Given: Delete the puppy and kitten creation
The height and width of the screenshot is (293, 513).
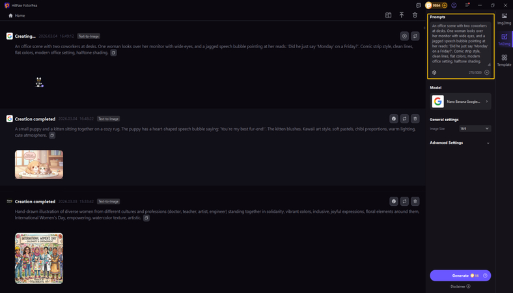Looking at the screenshot, I should (x=415, y=119).
